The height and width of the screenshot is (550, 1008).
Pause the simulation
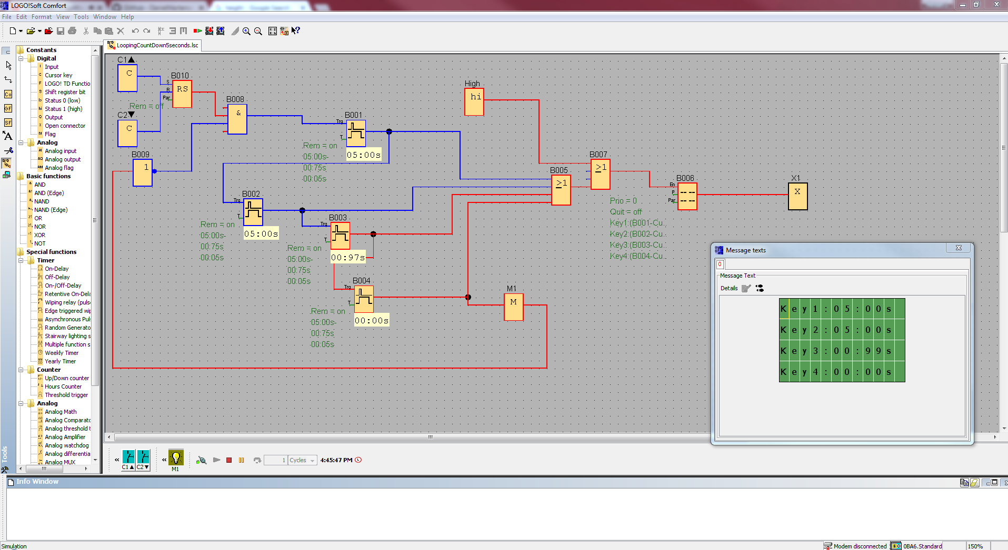[242, 460]
